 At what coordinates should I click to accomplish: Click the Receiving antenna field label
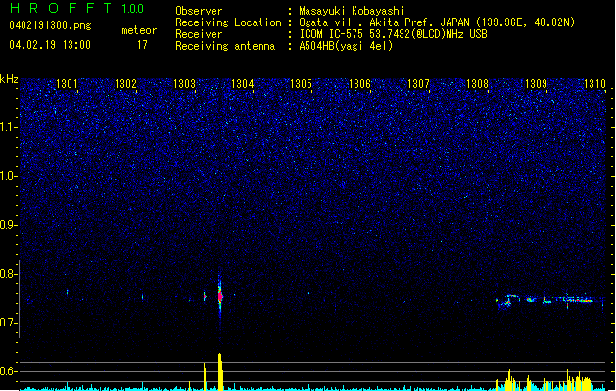coord(225,46)
